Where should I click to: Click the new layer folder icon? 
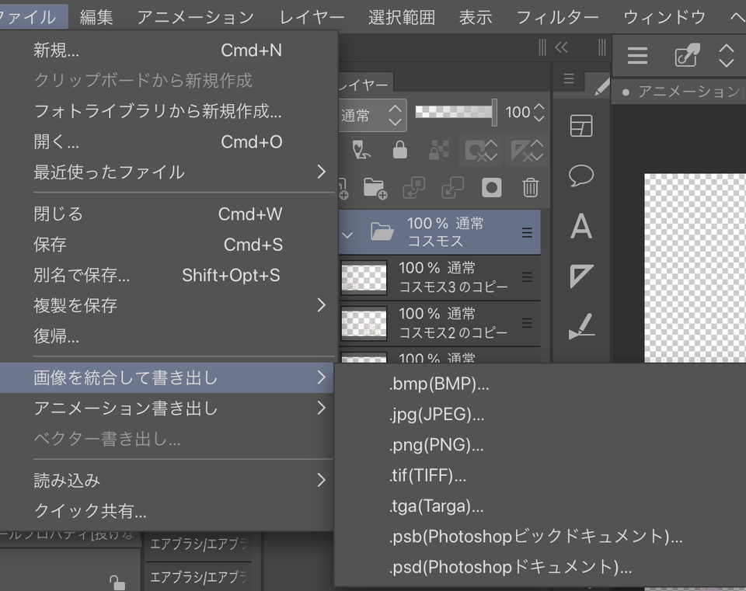375,187
